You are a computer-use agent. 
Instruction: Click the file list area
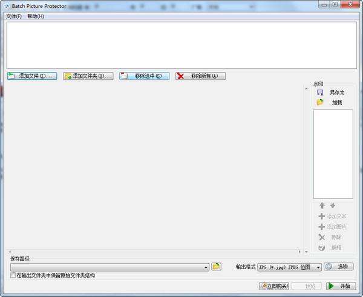181,45
